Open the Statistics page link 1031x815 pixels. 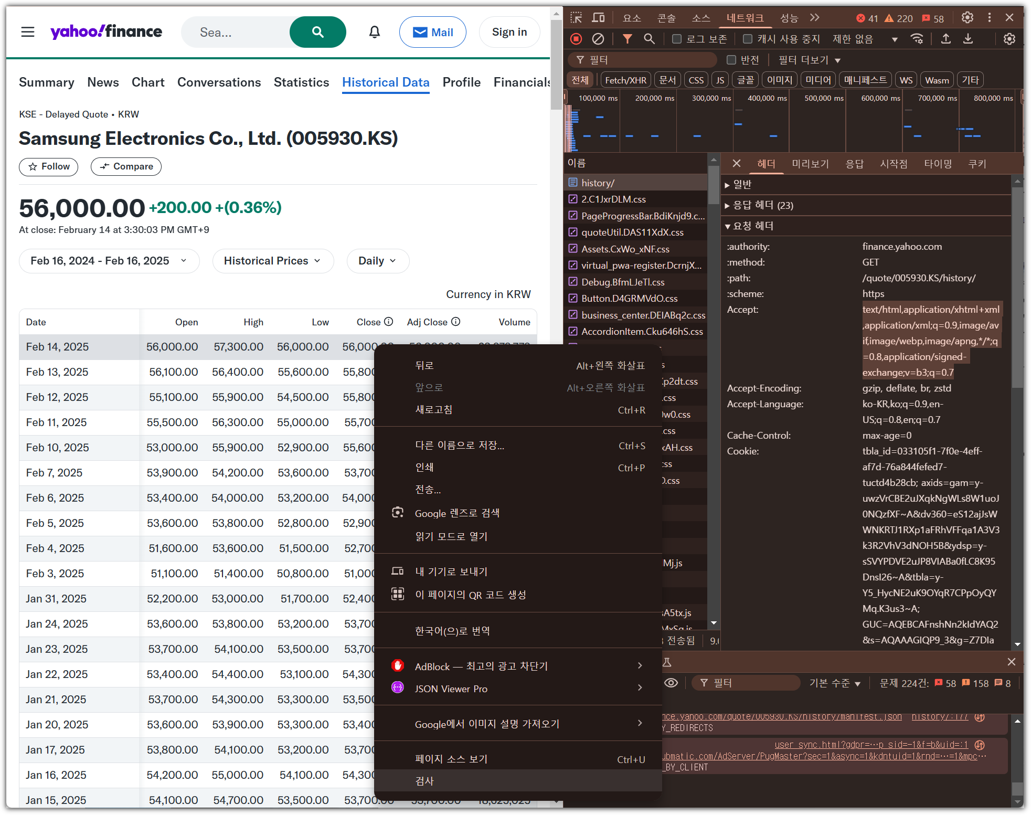[x=301, y=82]
